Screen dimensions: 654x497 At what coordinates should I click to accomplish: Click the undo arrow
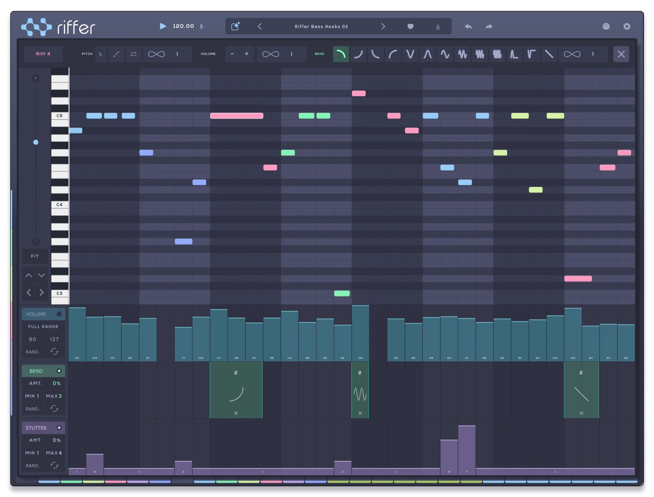click(468, 27)
